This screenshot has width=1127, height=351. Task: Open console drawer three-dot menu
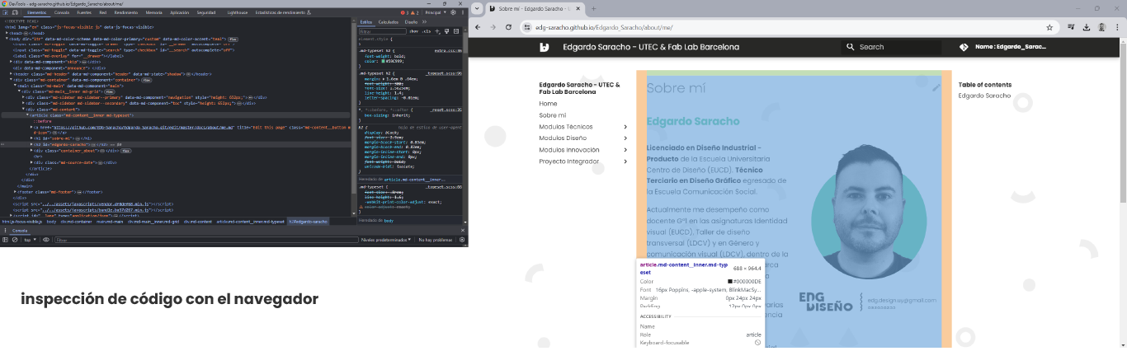5,231
